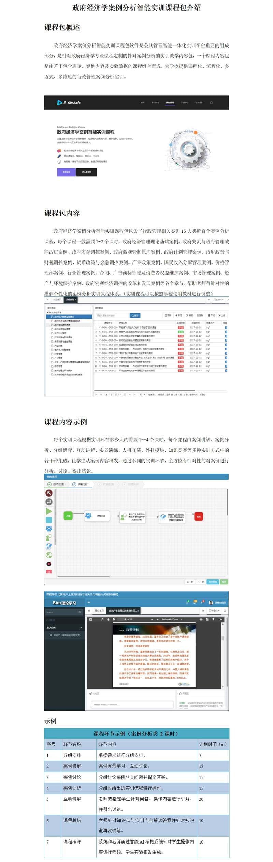Open the active 课程目录 nav item
This screenshot has height=862, width=273.
point(170,102)
